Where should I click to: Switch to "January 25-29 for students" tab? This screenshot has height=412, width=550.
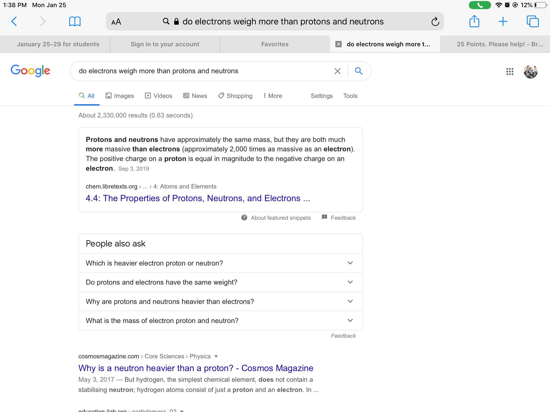pyautogui.click(x=58, y=44)
